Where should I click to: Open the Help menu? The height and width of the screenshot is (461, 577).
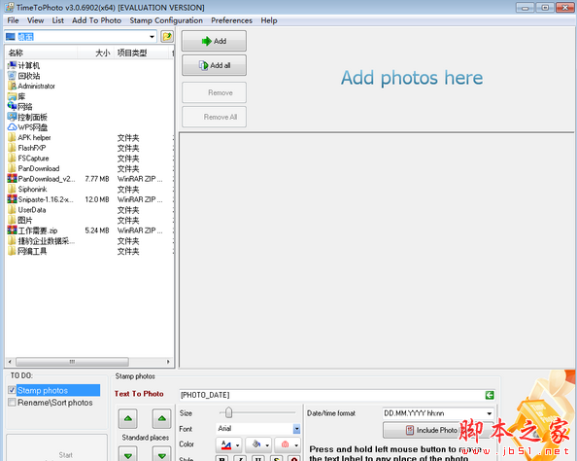269,20
